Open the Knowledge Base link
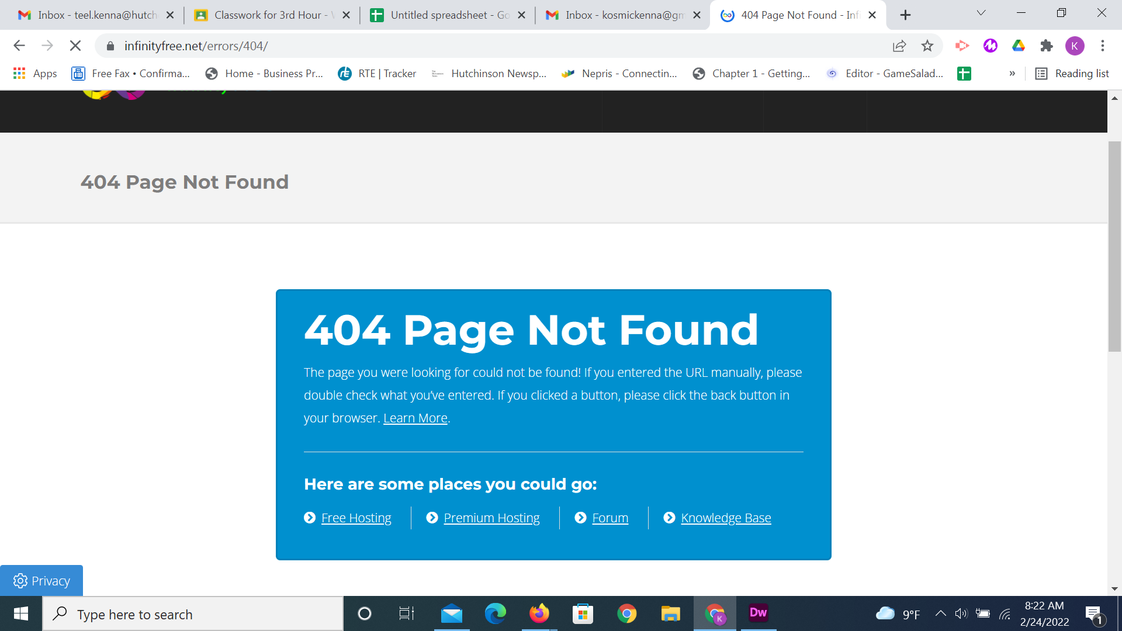 [726, 518]
